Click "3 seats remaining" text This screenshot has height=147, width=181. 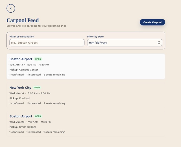(54, 103)
